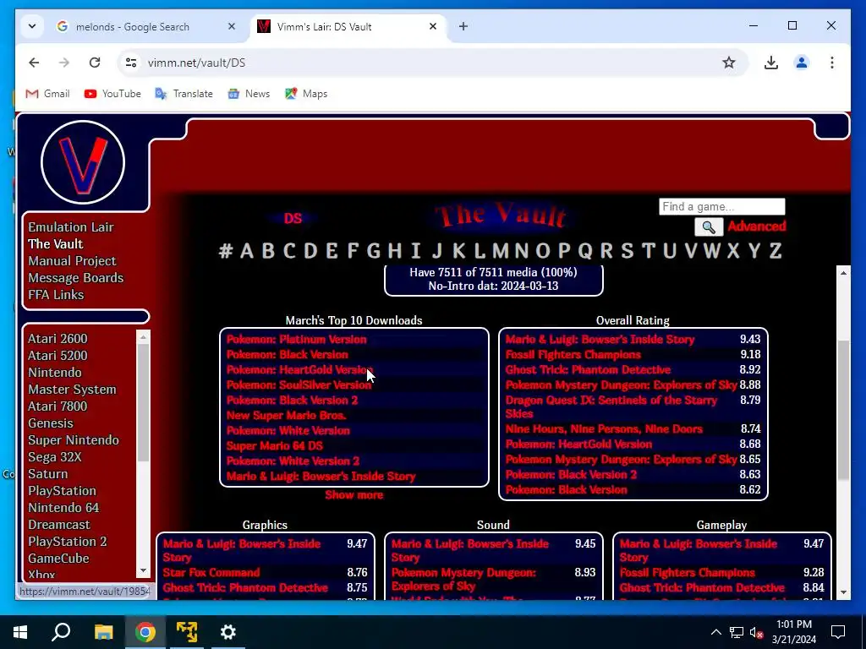The height and width of the screenshot is (649, 866).
Task: Click the magnifying glass search button
Action: [709, 226]
